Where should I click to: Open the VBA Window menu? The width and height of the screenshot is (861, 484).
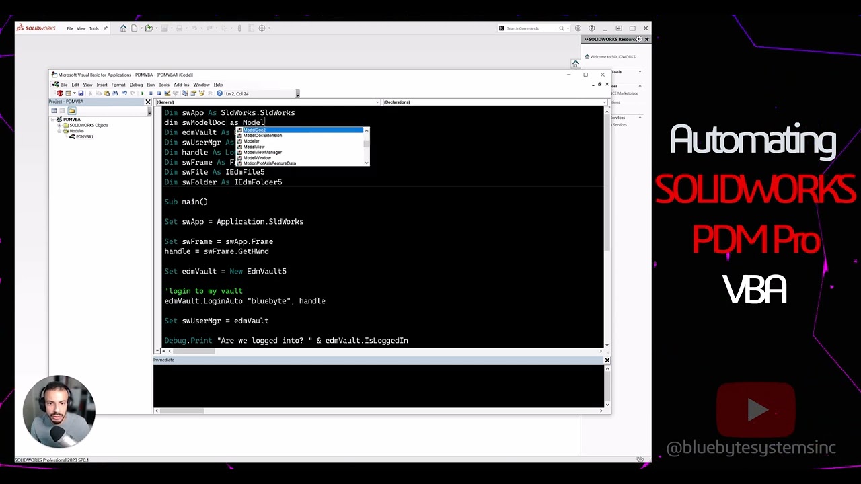201,85
